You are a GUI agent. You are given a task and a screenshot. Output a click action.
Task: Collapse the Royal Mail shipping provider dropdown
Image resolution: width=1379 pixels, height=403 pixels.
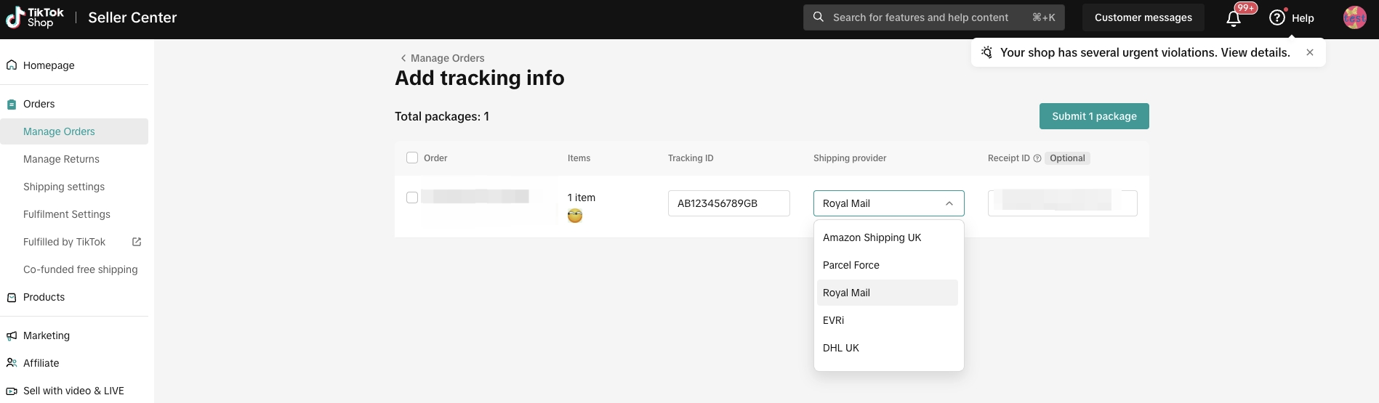[x=888, y=203]
